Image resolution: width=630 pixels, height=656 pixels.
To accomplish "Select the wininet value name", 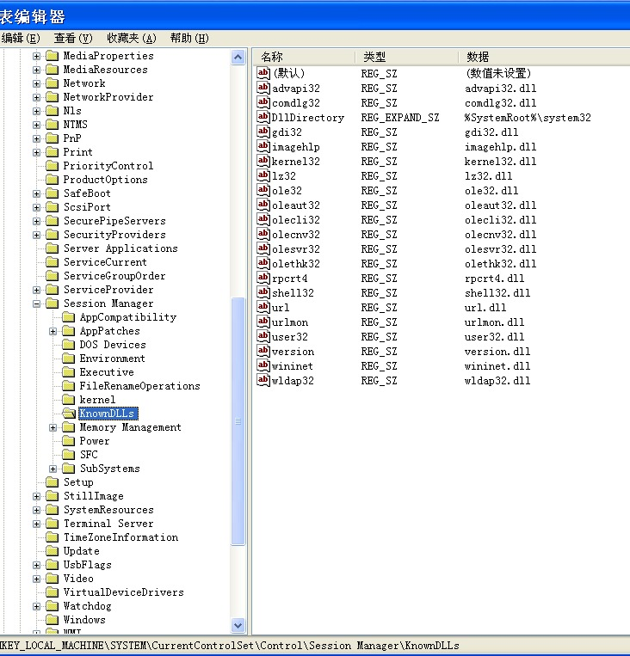I will (293, 366).
